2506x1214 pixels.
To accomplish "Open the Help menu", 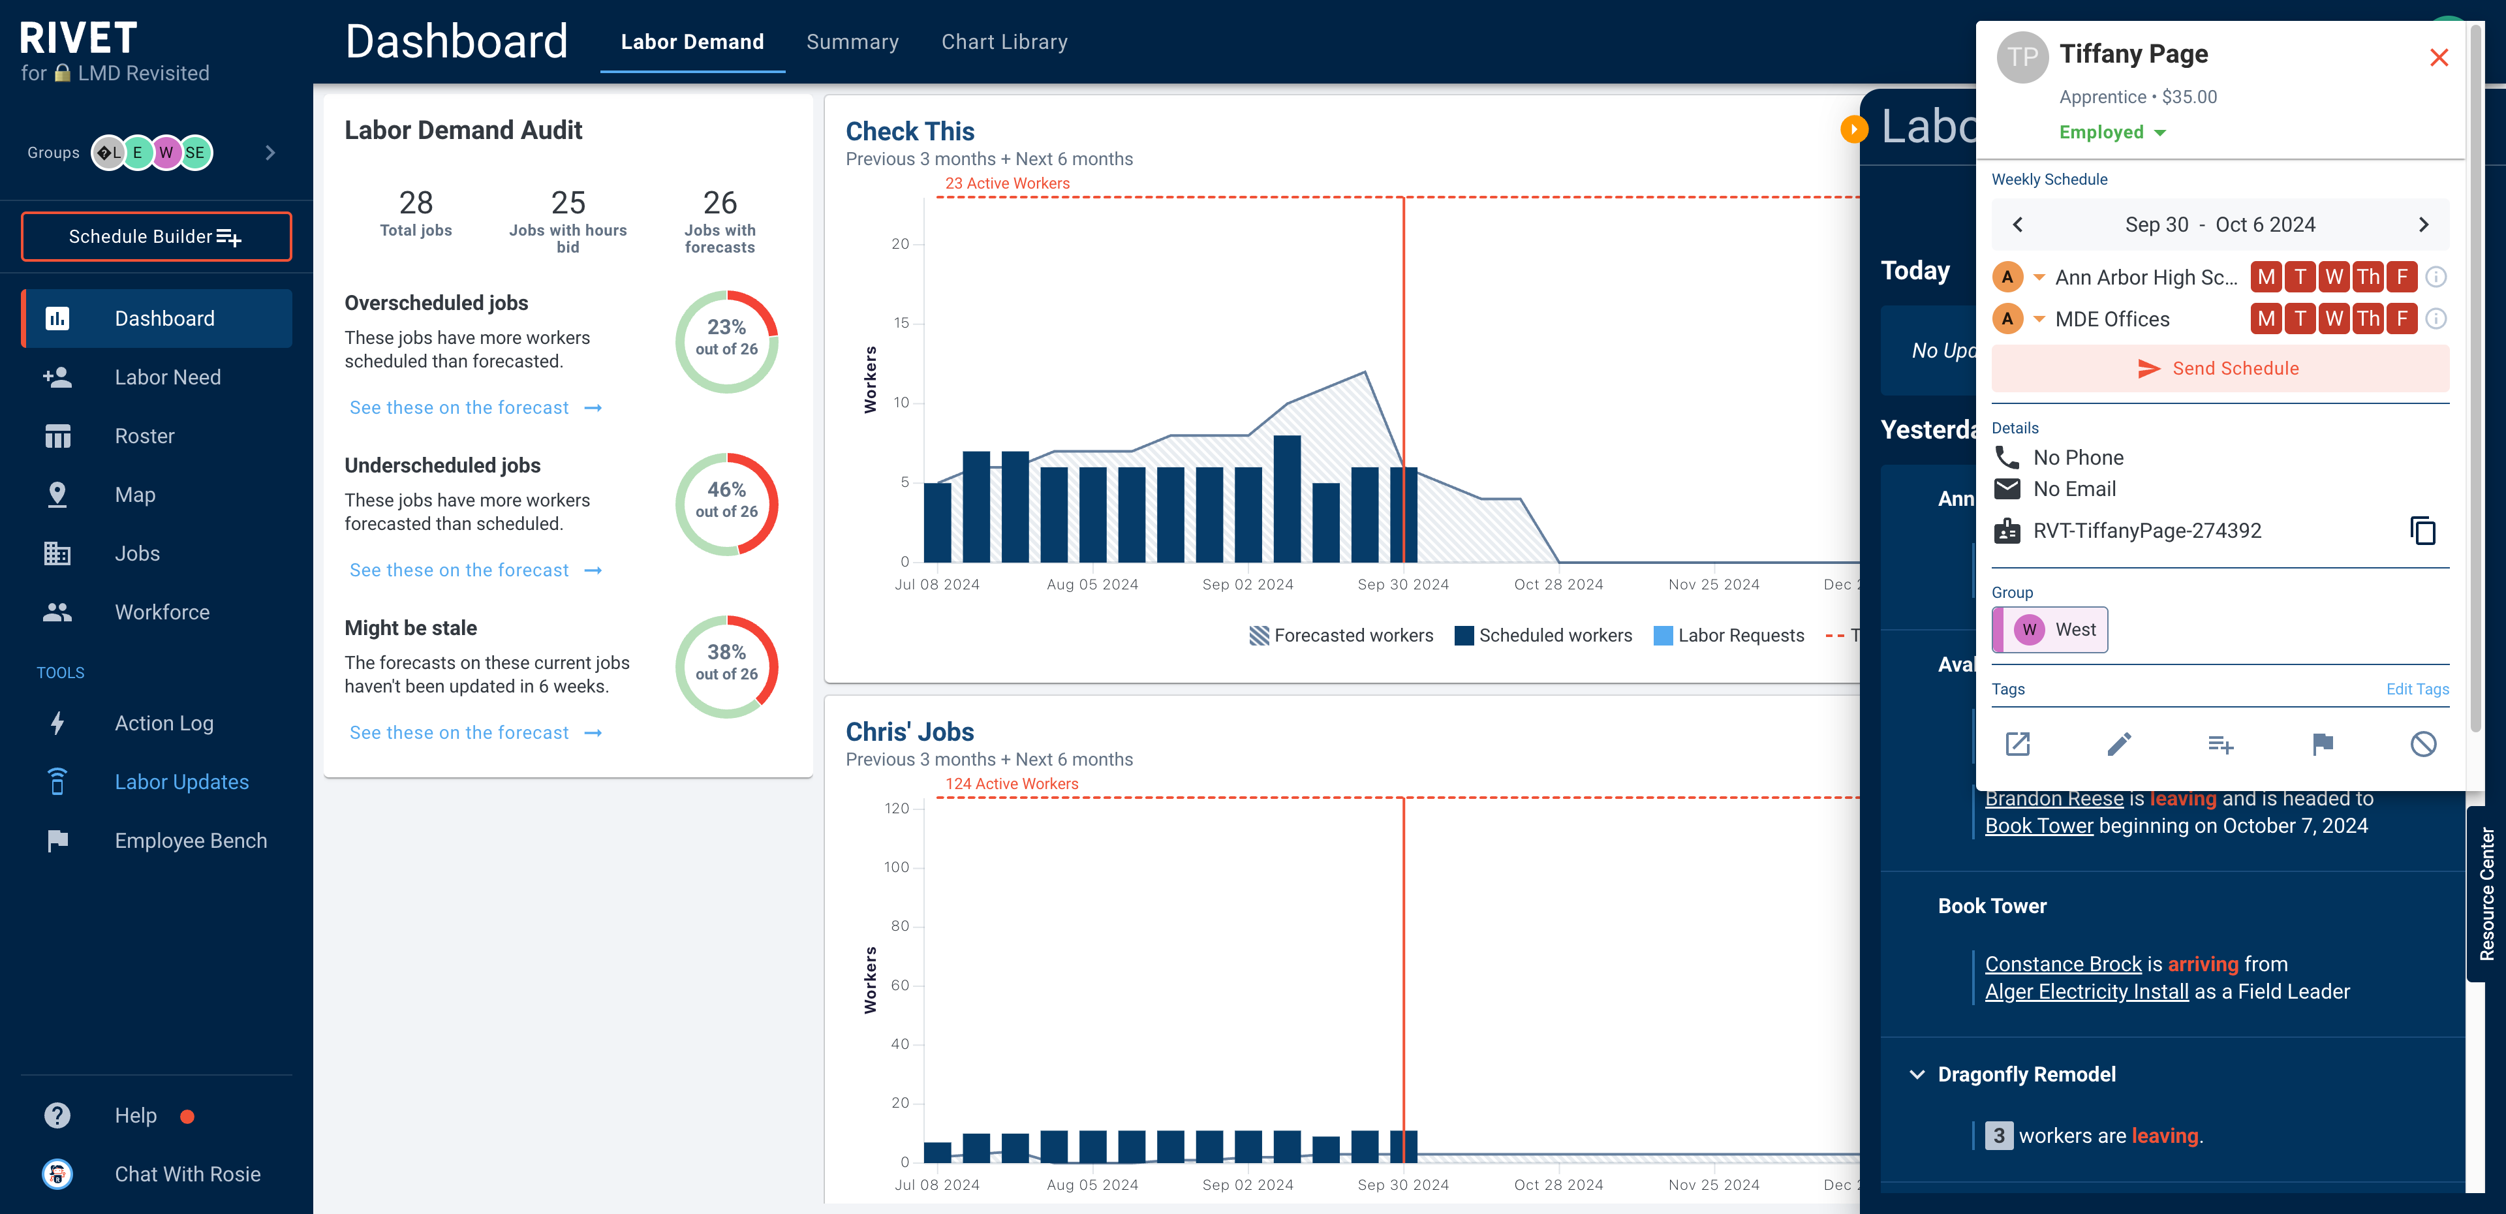I will point(157,1115).
